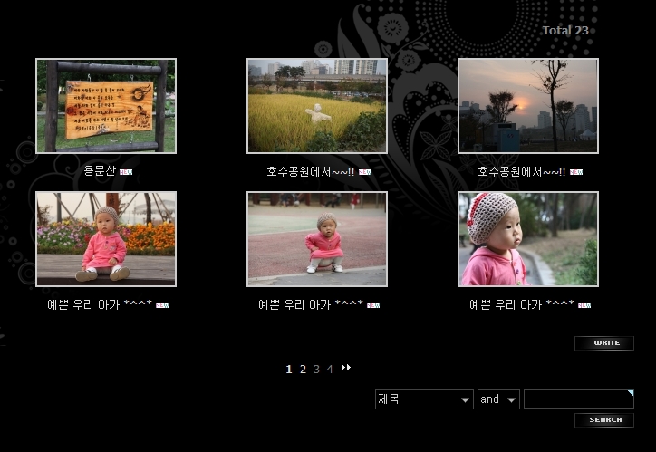Viewport: 656px width, 452px height.
Task: Expand the 제목 search field dropdown
Action: pos(424,399)
